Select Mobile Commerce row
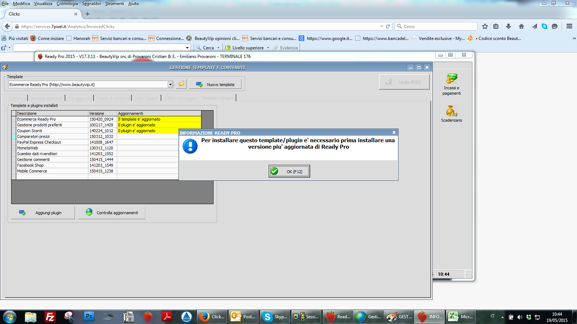 (x=96, y=171)
